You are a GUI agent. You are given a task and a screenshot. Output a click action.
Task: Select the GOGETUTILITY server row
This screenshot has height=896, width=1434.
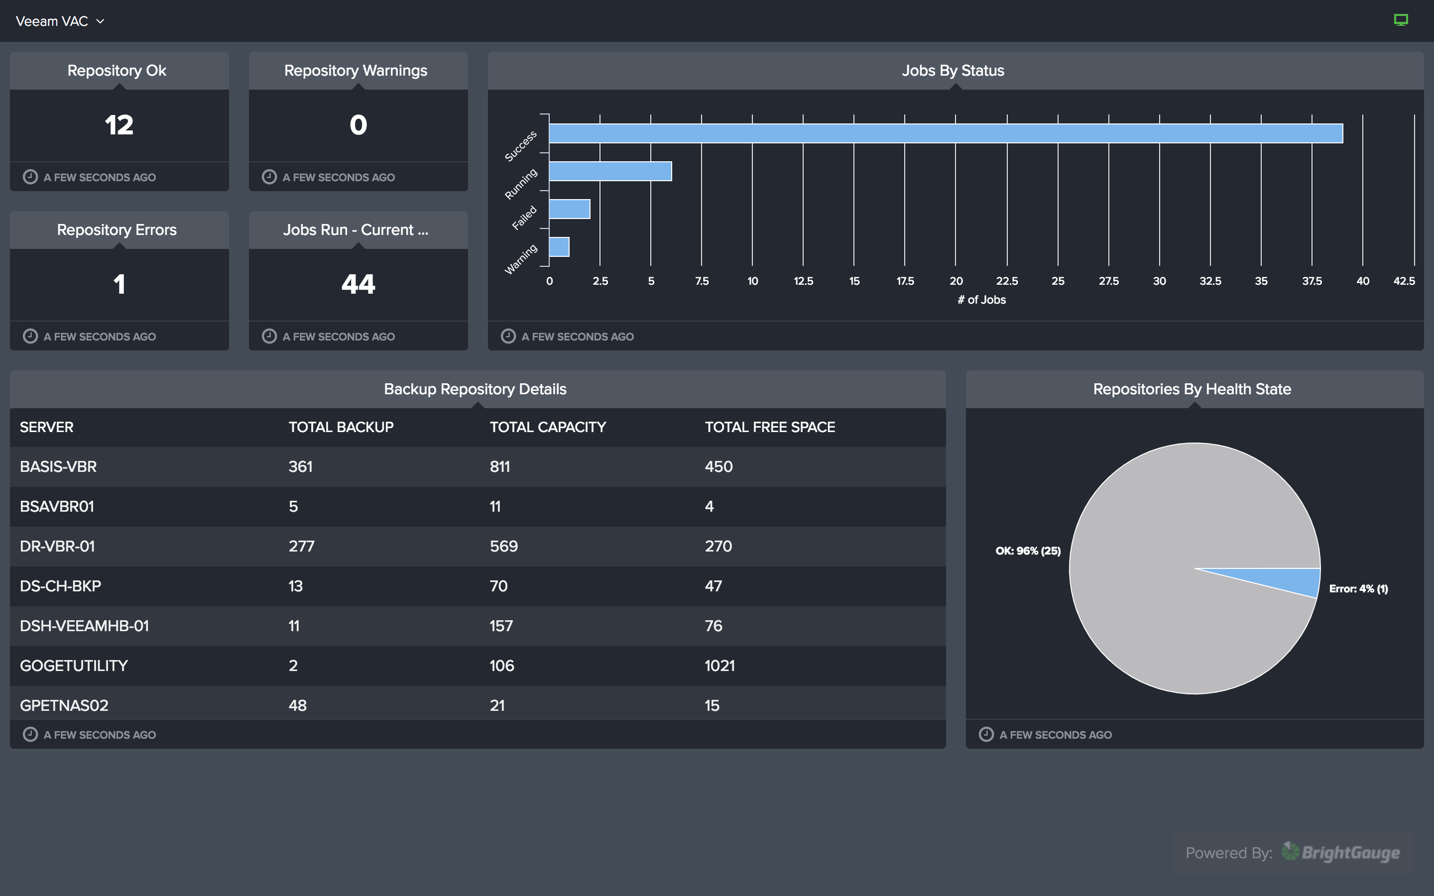(x=478, y=666)
